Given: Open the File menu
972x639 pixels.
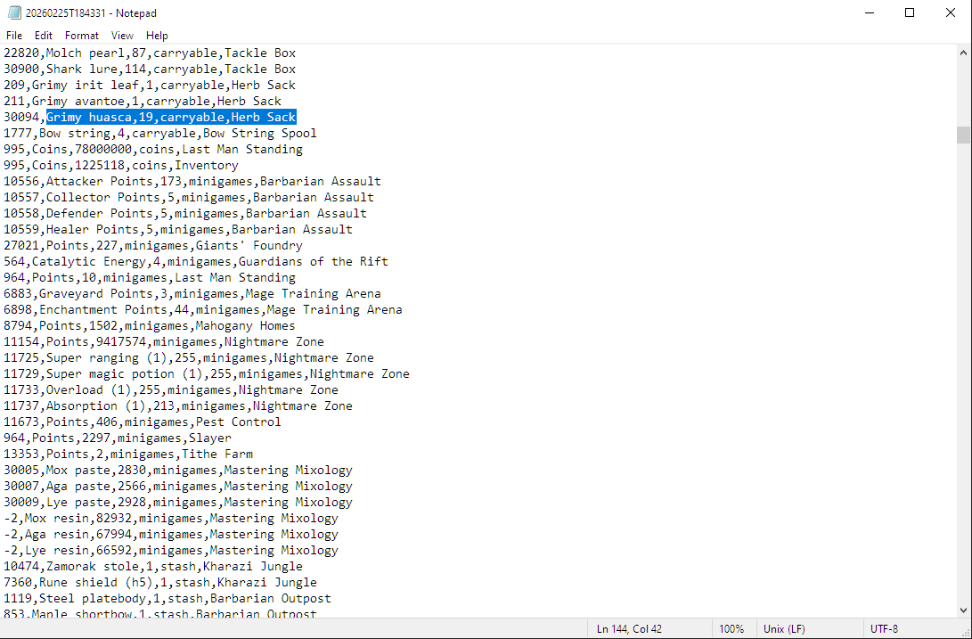Looking at the screenshot, I should coord(13,36).
